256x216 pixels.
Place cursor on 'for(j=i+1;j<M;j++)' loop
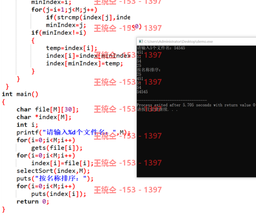pos(64,10)
